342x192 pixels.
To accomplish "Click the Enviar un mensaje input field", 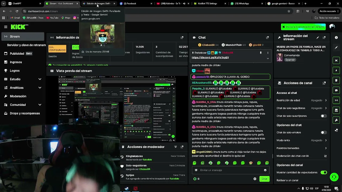I will point(230,170).
